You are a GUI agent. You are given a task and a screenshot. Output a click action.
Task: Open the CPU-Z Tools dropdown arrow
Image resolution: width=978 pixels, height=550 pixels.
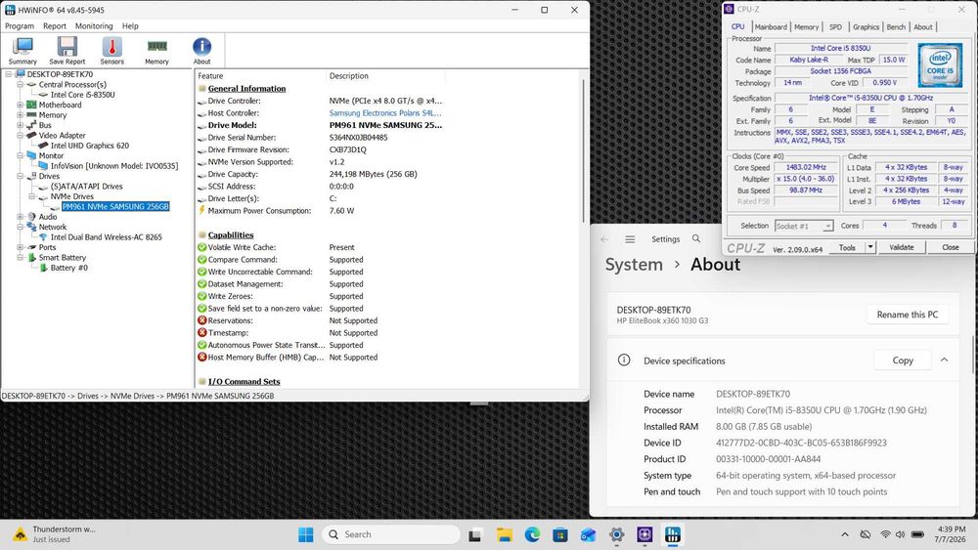point(870,247)
